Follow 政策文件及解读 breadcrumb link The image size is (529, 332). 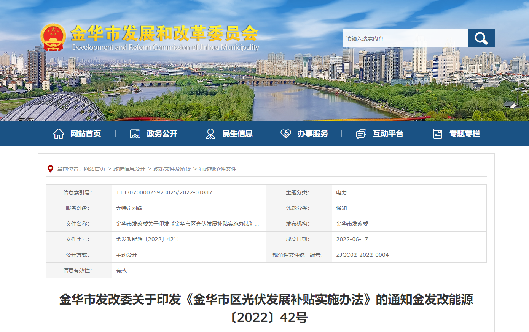point(172,169)
